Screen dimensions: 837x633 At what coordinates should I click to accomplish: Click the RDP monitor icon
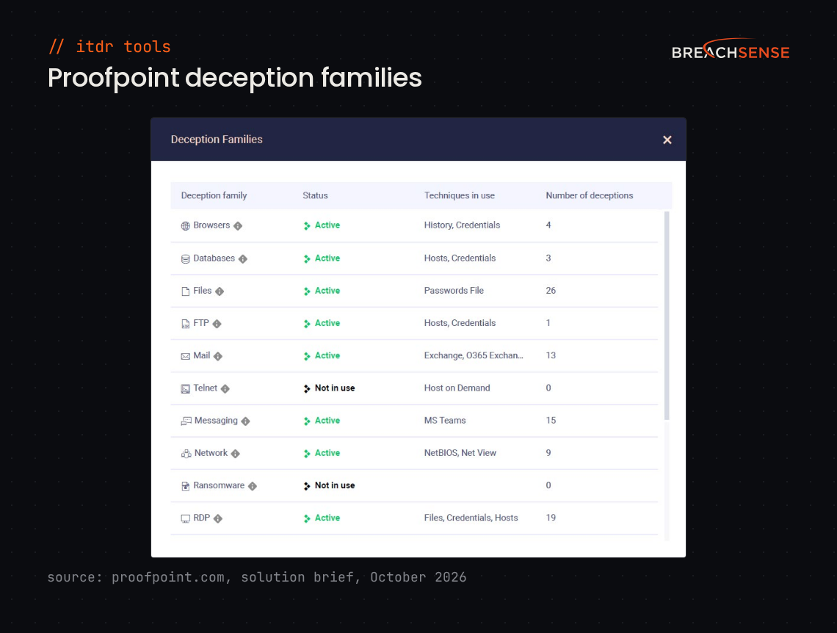tap(185, 518)
